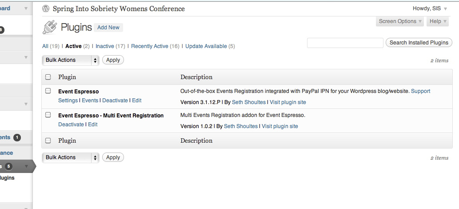Visit plugin site for version 1.0.2 plugin

click(x=280, y=126)
